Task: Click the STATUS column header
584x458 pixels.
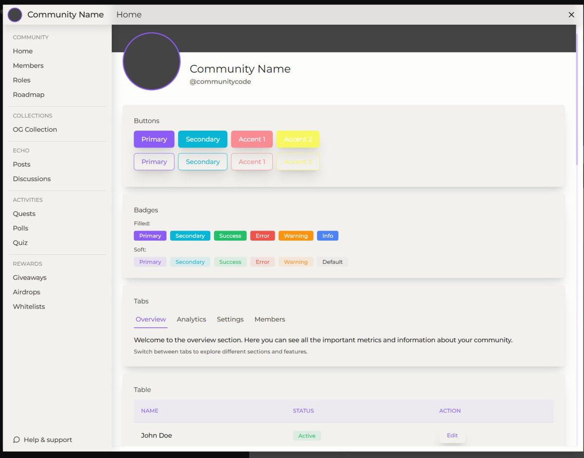Action: [x=303, y=411]
